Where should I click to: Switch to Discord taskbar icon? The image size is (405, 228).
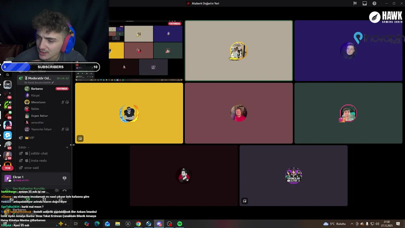(159, 224)
